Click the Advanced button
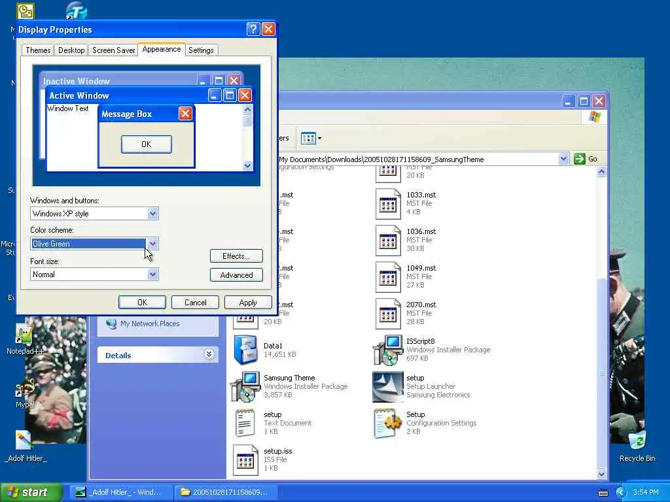 pos(236,275)
